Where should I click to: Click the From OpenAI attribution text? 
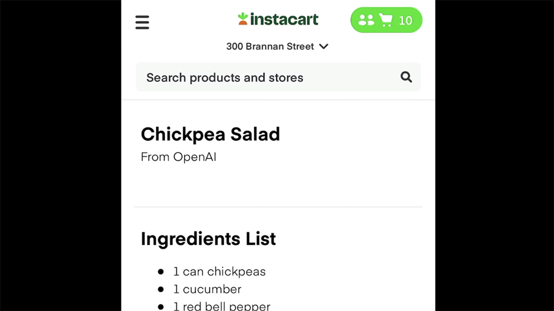178,157
